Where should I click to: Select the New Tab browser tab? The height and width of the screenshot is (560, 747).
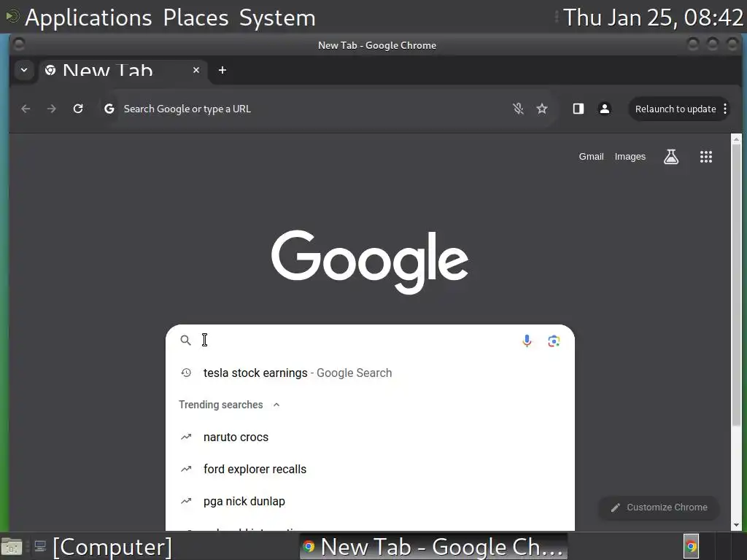pyautogui.click(x=123, y=71)
